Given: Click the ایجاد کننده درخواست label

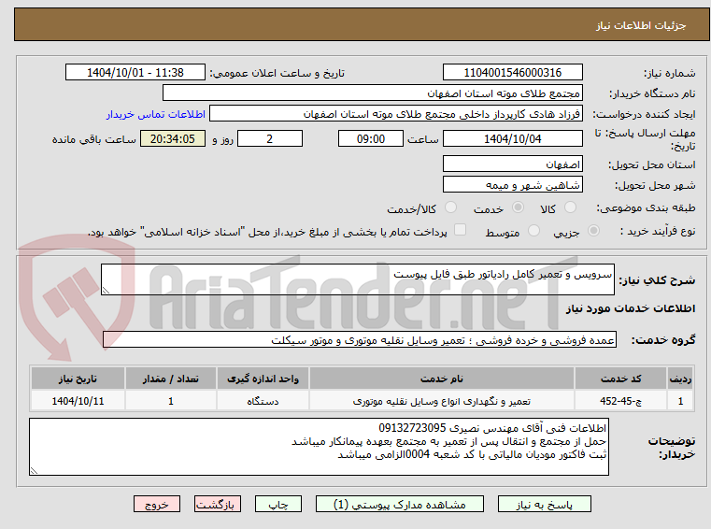Looking at the screenshot, I should [x=644, y=114].
